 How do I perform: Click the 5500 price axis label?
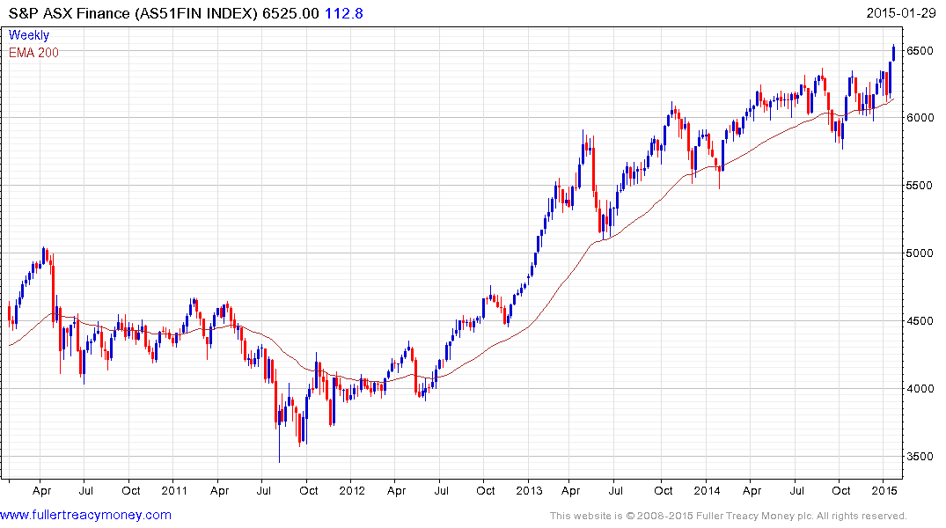pyautogui.click(x=920, y=186)
